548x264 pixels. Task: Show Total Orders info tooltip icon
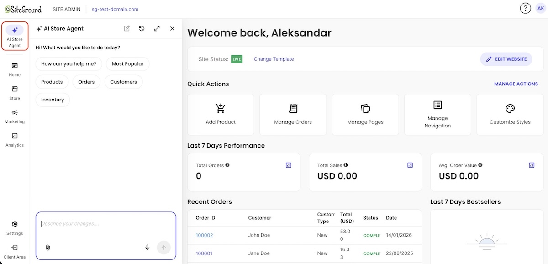(x=227, y=165)
